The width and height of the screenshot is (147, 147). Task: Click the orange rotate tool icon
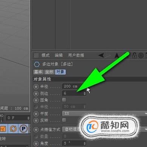coord(13,129)
